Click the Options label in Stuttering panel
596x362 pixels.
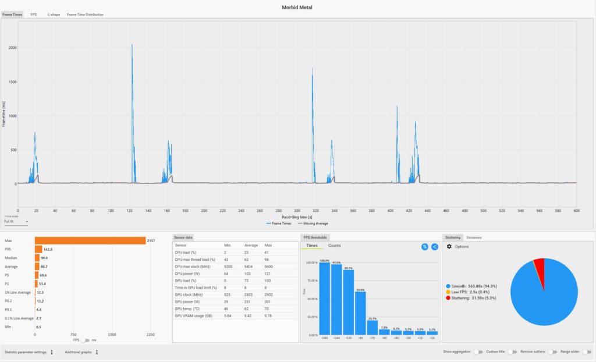click(462, 246)
